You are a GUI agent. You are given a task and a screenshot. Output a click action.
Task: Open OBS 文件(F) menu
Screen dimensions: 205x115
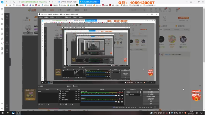[x=40, y=17]
